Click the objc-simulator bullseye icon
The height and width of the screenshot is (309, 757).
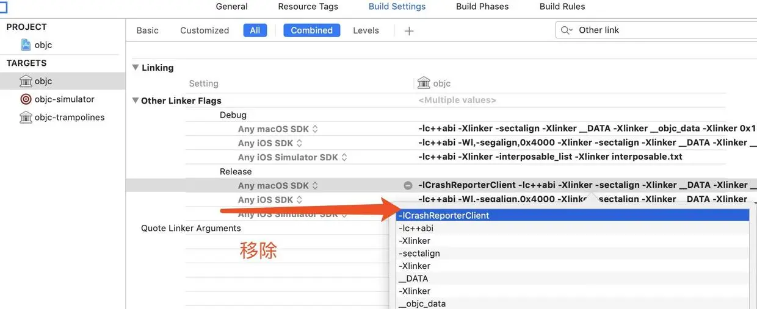[26, 99]
